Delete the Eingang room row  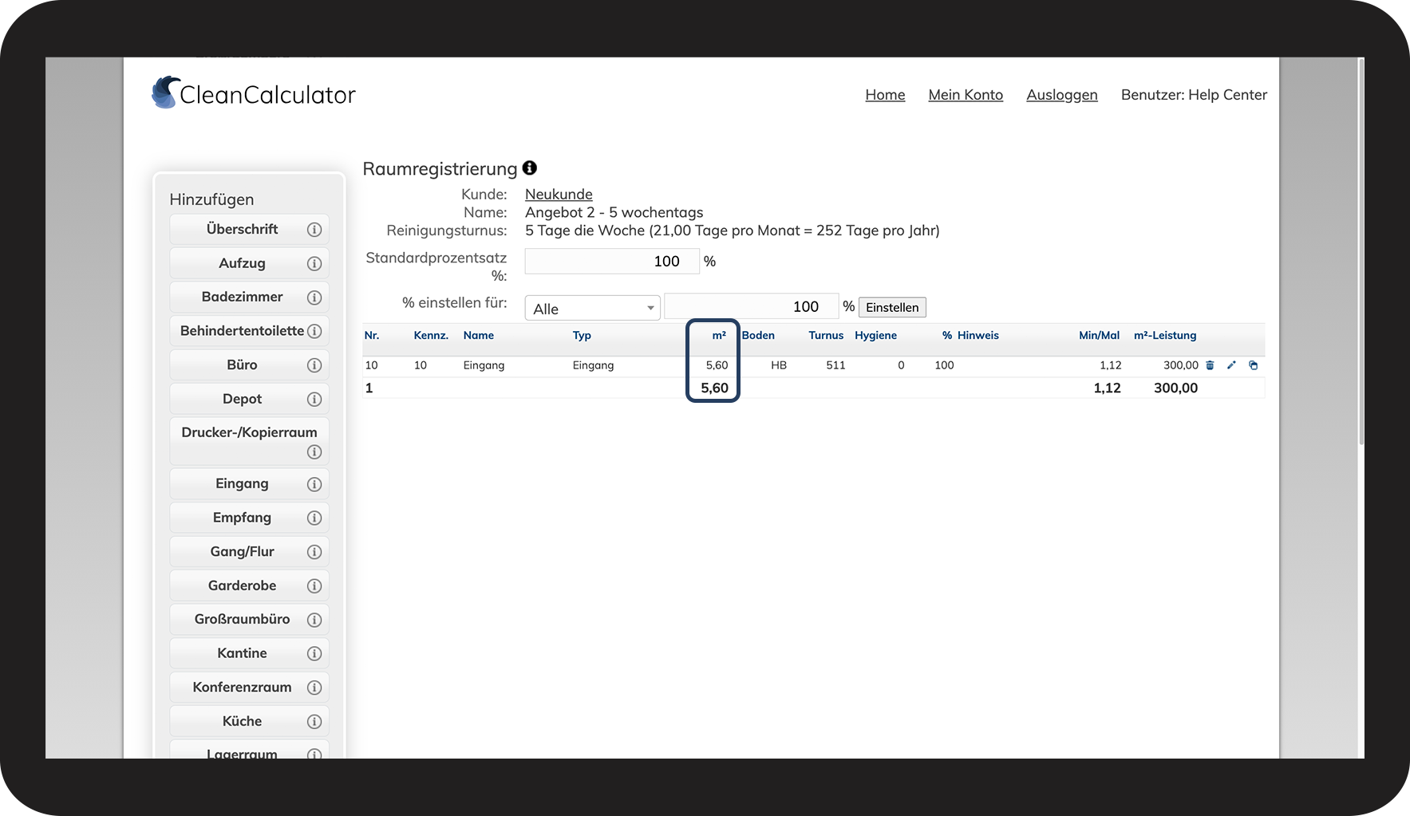tap(1210, 365)
